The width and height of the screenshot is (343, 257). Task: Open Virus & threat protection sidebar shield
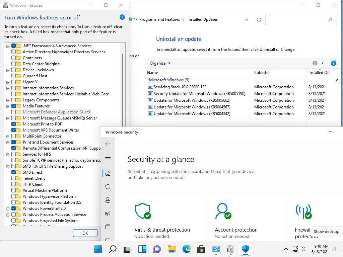tap(108, 187)
